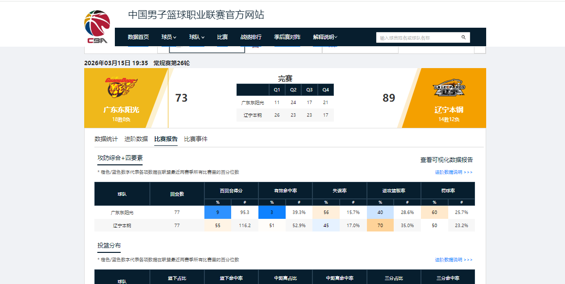This screenshot has width=565, height=284.
Task: Open the 比赛 section from navigation
Action: pyautogui.click(x=222, y=37)
